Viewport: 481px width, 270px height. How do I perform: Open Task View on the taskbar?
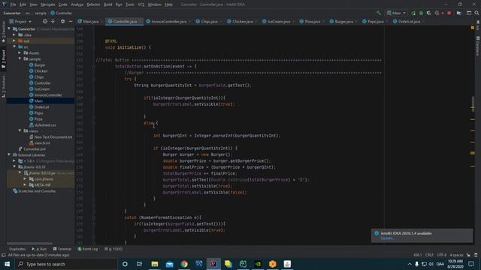click(x=140, y=264)
